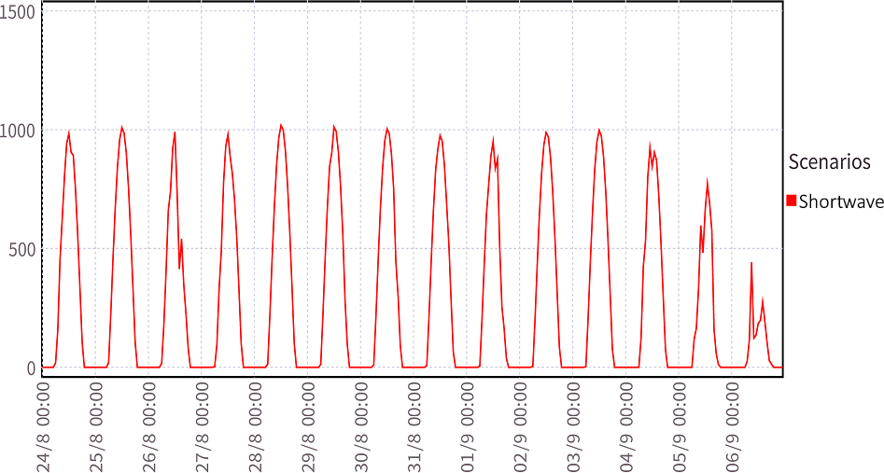
Task: Click the red Shortwave legend swatch
Action: (x=793, y=202)
